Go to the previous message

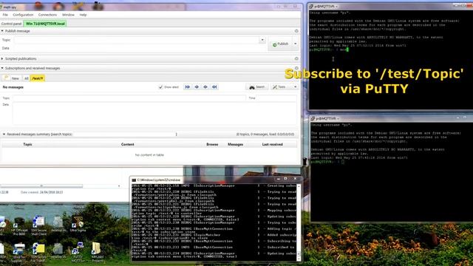click(197, 87)
